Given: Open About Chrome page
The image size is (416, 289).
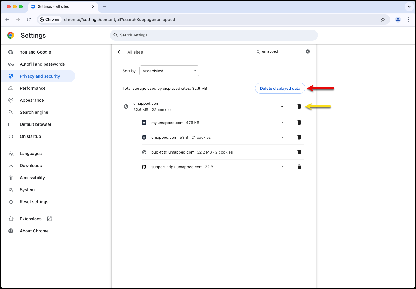Looking at the screenshot, I should point(38,231).
